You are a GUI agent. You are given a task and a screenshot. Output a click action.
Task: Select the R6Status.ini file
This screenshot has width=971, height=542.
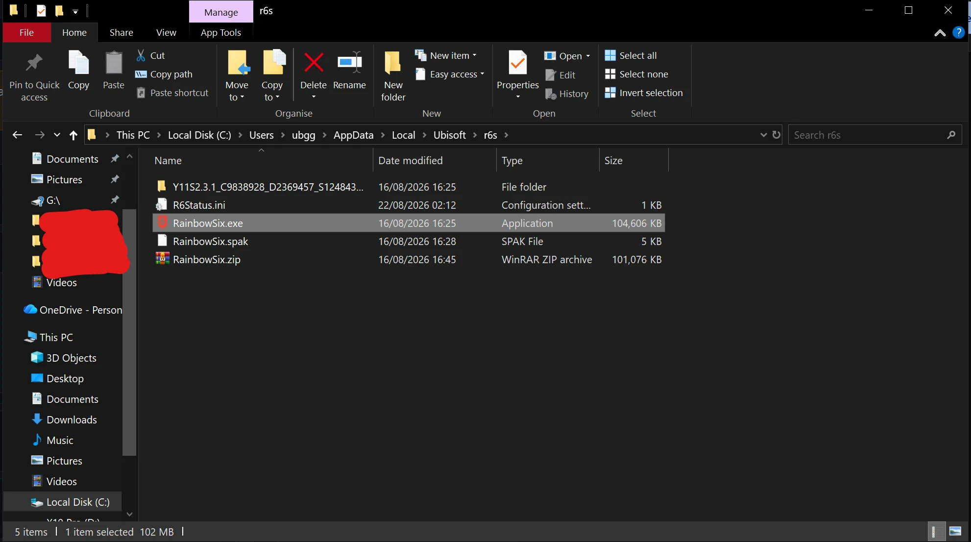(409, 205)
